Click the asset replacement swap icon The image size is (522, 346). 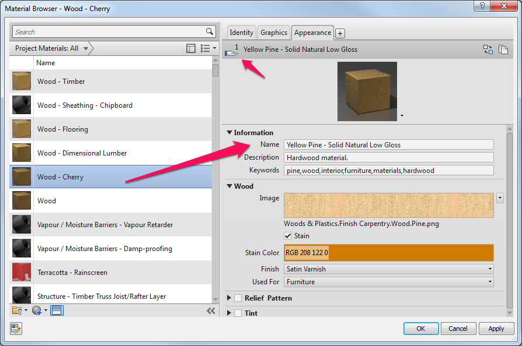coord(488,50)
